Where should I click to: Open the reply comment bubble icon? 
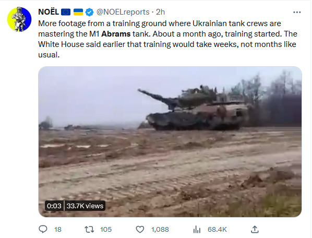43,229
